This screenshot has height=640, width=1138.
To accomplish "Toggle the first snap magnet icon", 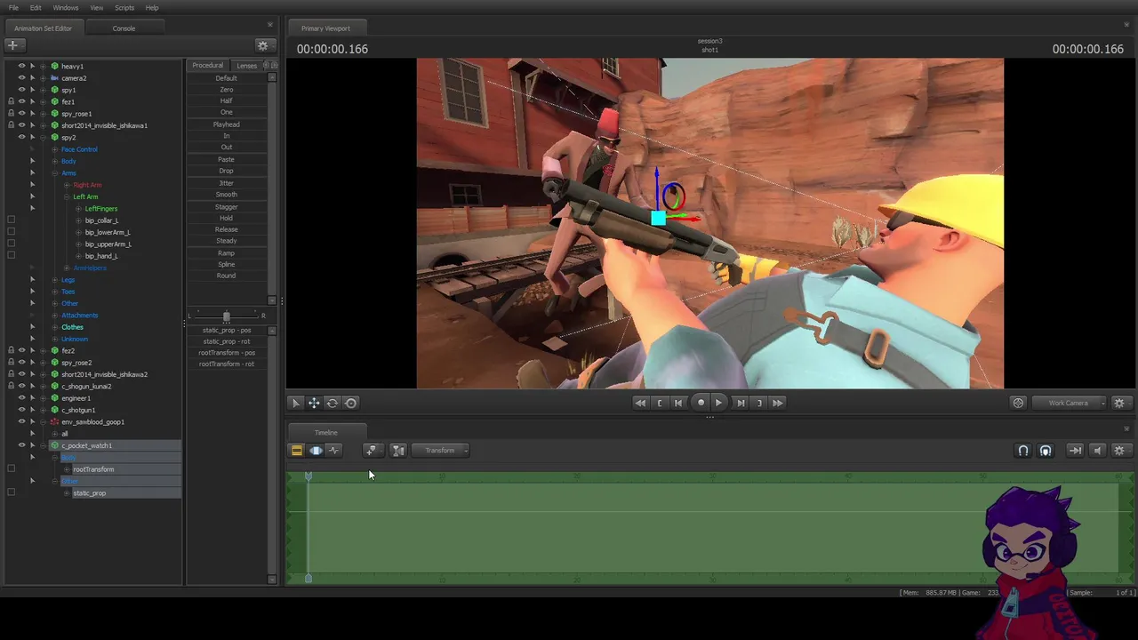I will coord(1023,451).
